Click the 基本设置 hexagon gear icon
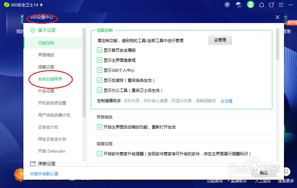The width and height of the screenshot is (297, 188). coord(33,30)
